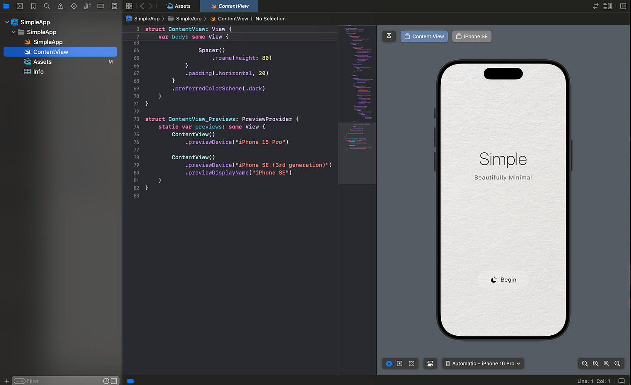
Task: Select Info file in navigator
Action: tap(38, 72)
